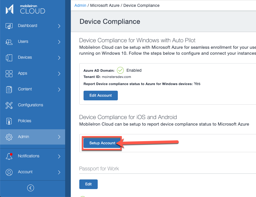This screenshot has width=256, height=197.
Task: Select the Notifications bell icon
Action: 9,156
